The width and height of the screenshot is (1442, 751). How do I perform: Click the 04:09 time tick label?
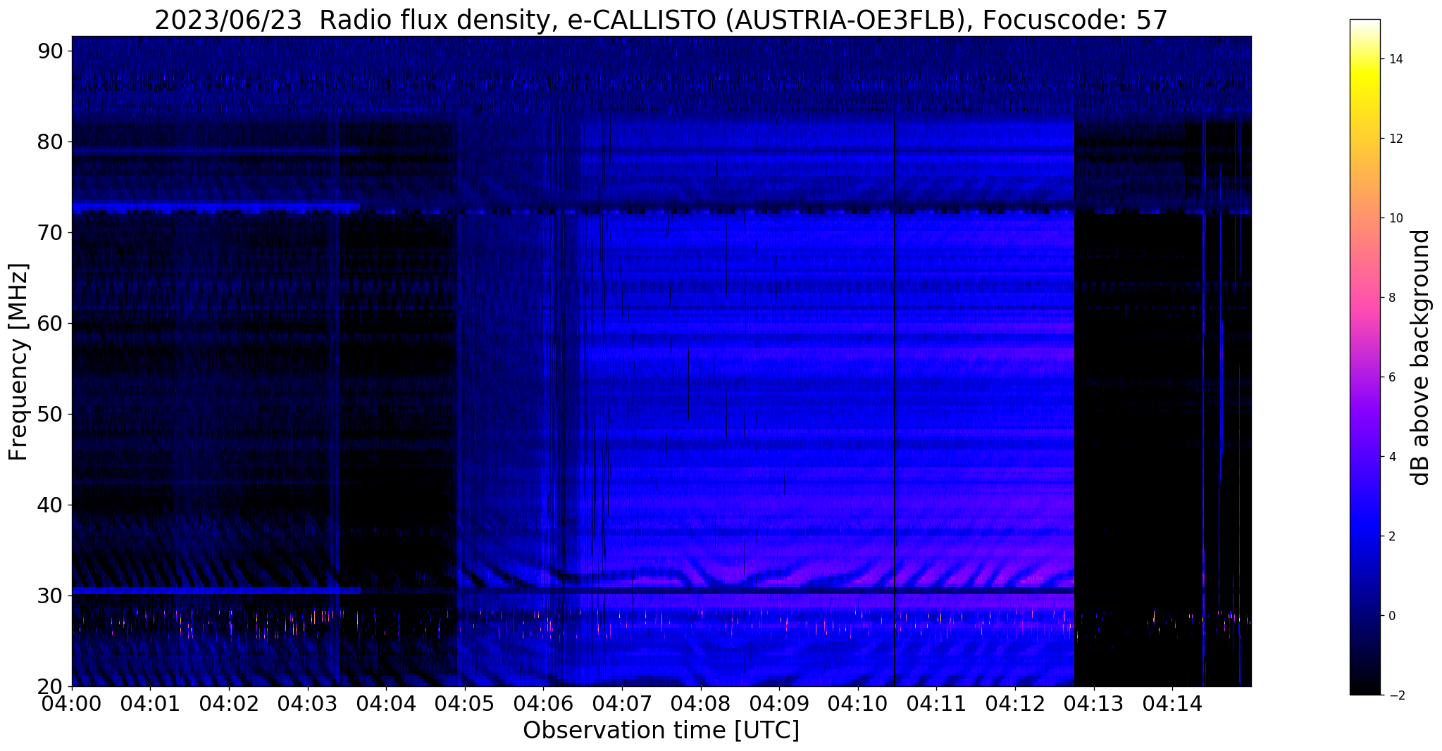(779, 703)
